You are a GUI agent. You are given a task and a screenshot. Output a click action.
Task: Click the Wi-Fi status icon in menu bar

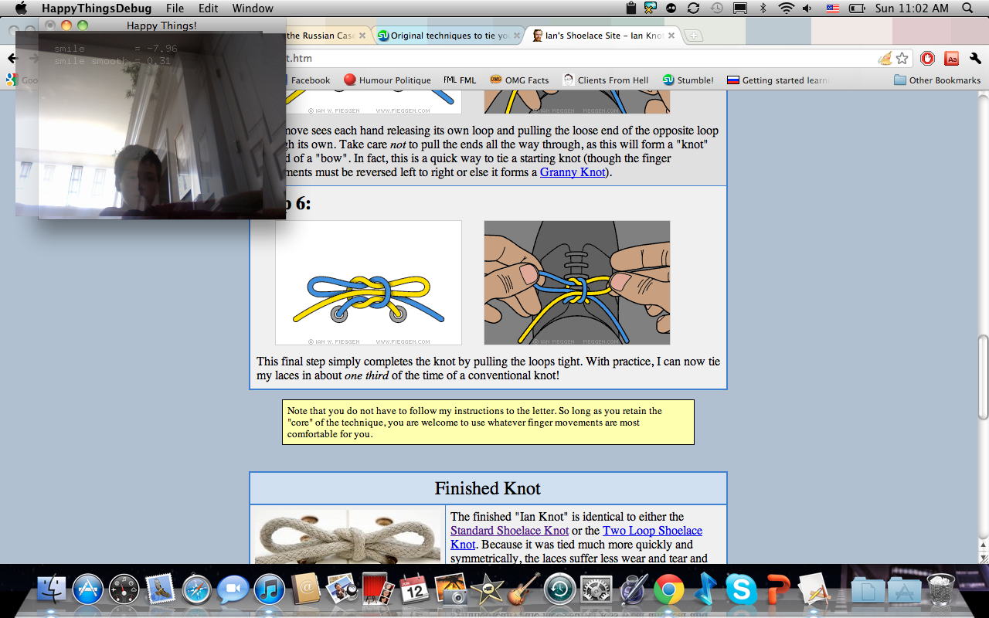point(787,8)
